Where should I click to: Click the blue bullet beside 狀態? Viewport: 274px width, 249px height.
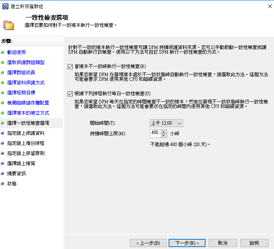coord(2,184)
